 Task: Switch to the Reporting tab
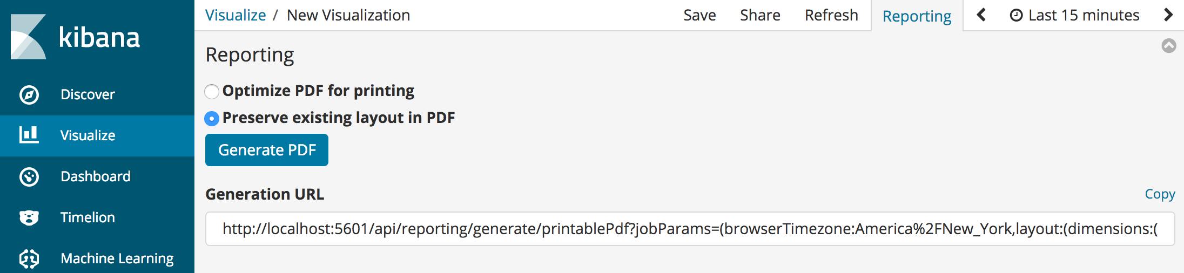point(917,16)
